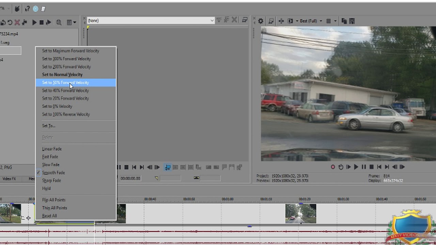Click the Record button in preview transport

(333, 167)
